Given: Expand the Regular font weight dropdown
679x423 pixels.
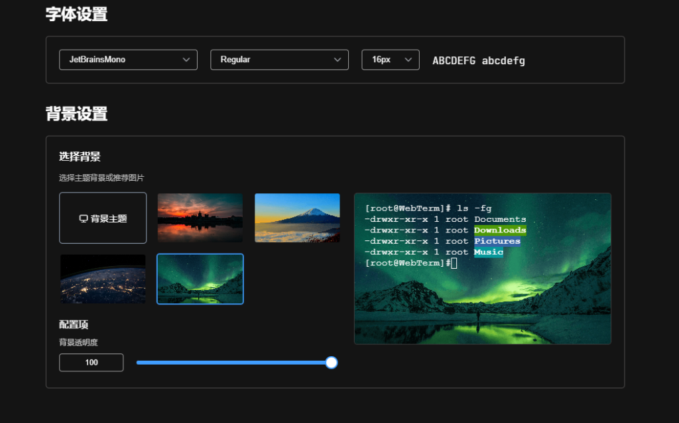Looking at the screenshot, I should click(279, 60).
